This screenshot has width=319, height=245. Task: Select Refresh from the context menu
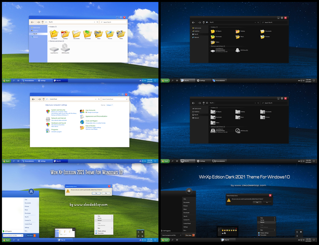pyautogui.click(x=100, y=220)
